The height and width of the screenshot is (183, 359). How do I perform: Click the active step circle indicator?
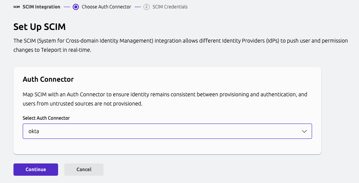pos(75,7)
